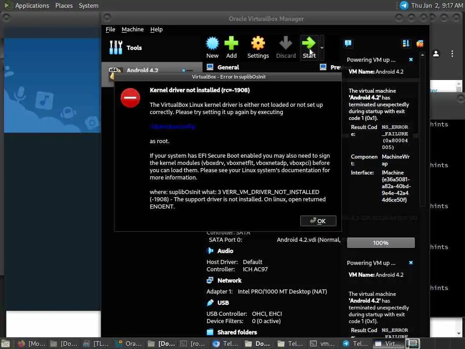Open the Start button dropdown arrow
Screen dimensions: 465x349
click(x=322, y=47)
